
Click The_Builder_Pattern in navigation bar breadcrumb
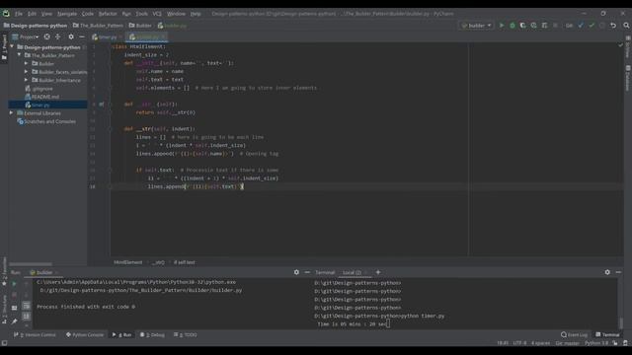pos(98,26)
